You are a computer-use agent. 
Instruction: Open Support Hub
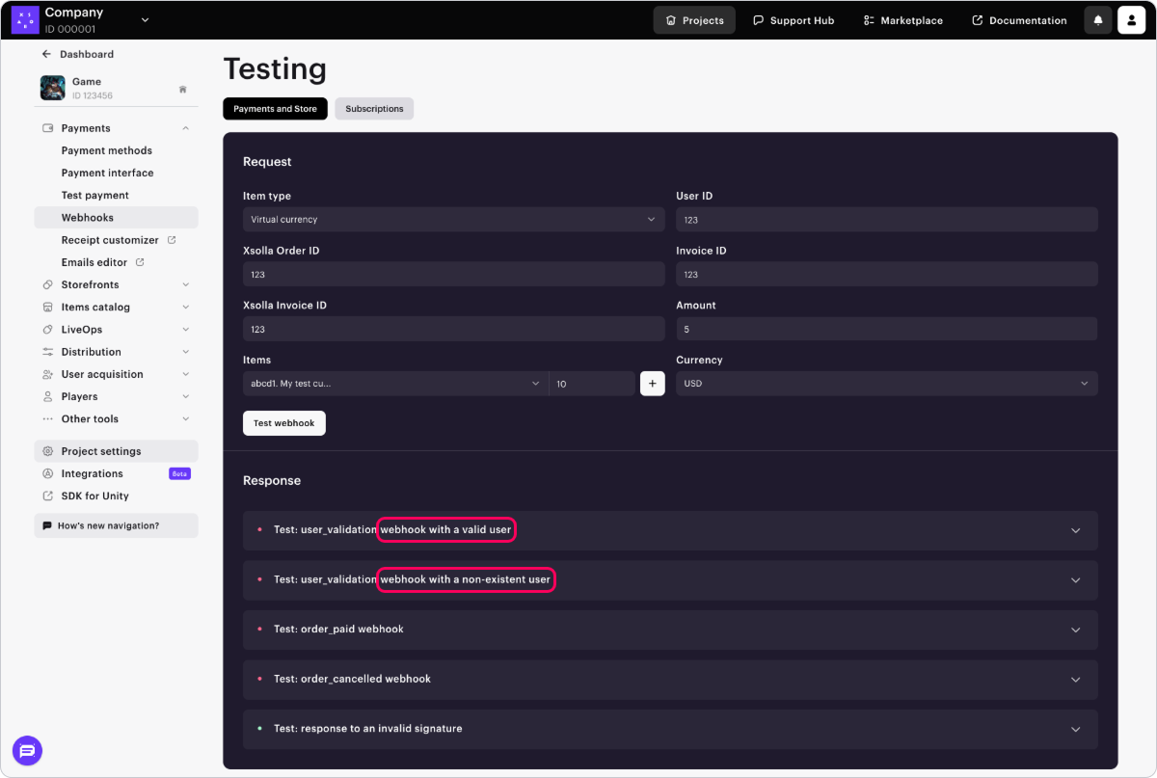pos(794,20)
